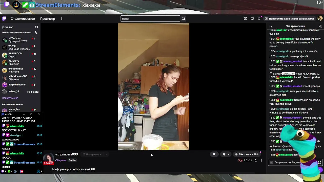Viewport: 324px width, 182px height.
Task: Open the Просмотр tab
Action: click(48, 18)
